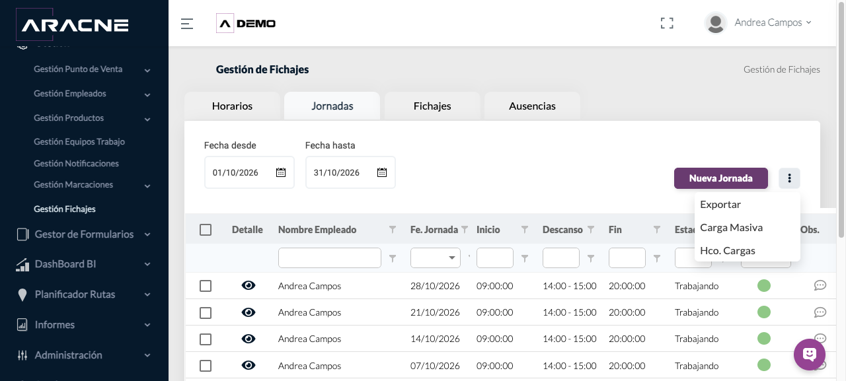Screen dimensions: 846x381
Task: Select the checkbox for the 28/10/2026 row
Action: pyautogui.click(x=206, y=286)
